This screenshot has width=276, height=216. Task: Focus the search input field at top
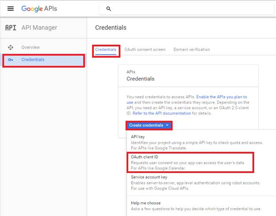pyautogui.click(x=187, y=9)
